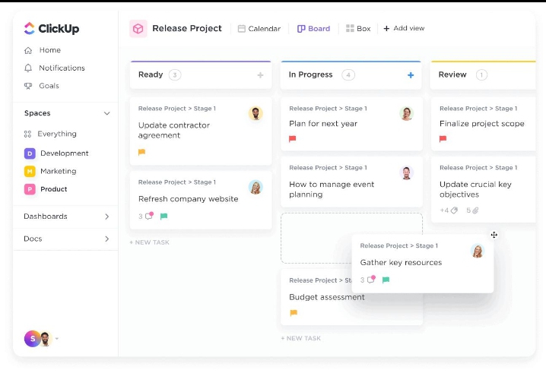Viewport: 546px width, 373px height.
Task: Click Add view
Action: [404, 28]
